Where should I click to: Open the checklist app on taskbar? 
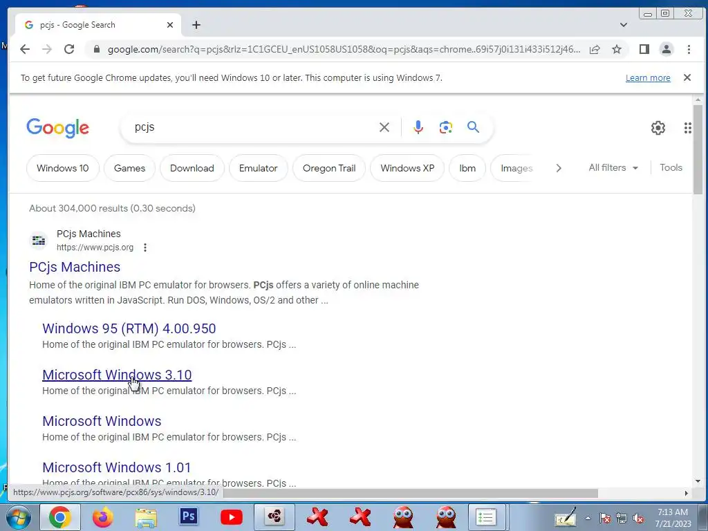[x=486, y=517]
